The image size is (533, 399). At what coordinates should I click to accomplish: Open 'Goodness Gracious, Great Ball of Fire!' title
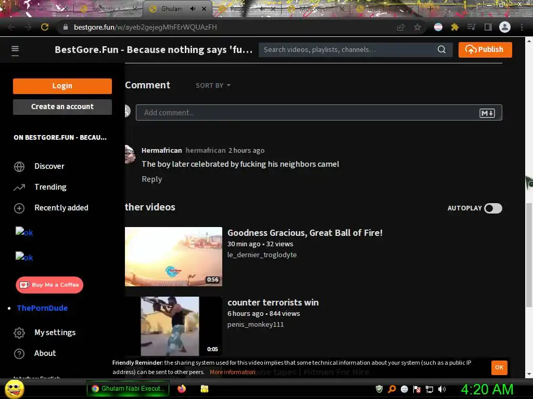tap(305, 233)
